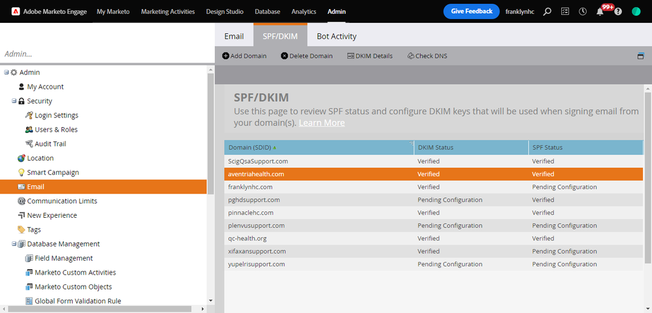Open DKIM Details from the toolbar
Viewport: 652px width, 313px height.
pyautogui.click(x=370, y=56)
